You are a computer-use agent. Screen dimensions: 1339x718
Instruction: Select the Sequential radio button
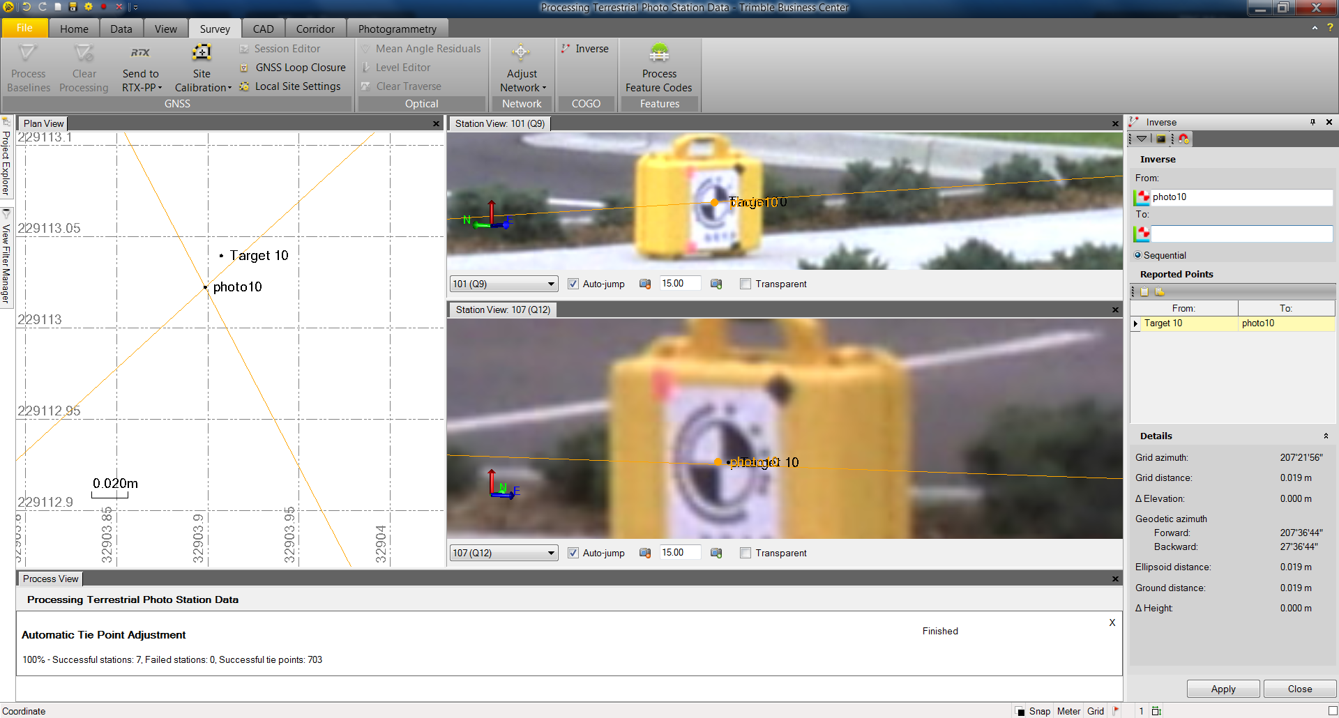pyautogui.click(x=1138, y=255)
